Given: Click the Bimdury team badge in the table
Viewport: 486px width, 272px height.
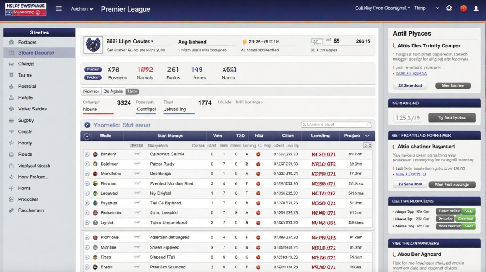Looking at the screenshot, I should 95,154.
